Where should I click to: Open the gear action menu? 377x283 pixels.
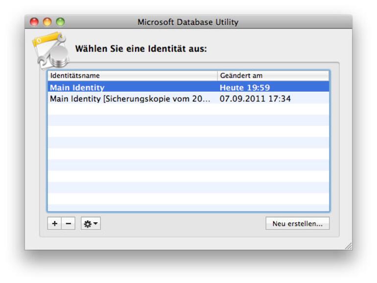(91, 223)
